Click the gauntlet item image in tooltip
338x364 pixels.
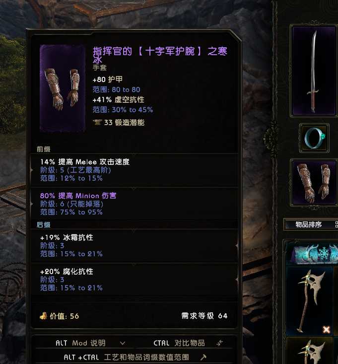63,88
